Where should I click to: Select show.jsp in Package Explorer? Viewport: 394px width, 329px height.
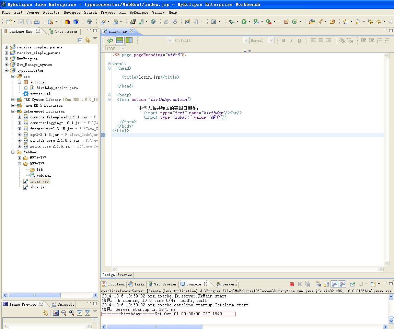pyautogui.click(x=38, y=187)
